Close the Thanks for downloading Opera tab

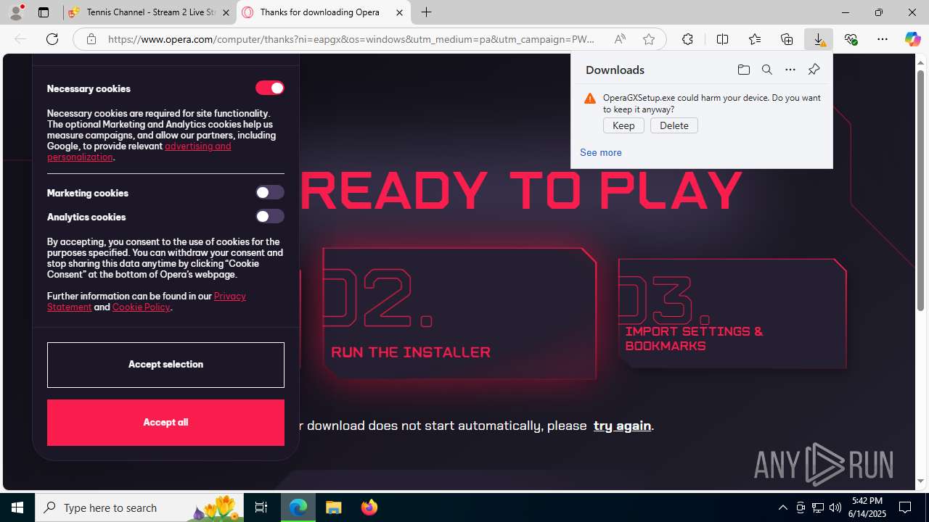(x=399, y=12)
